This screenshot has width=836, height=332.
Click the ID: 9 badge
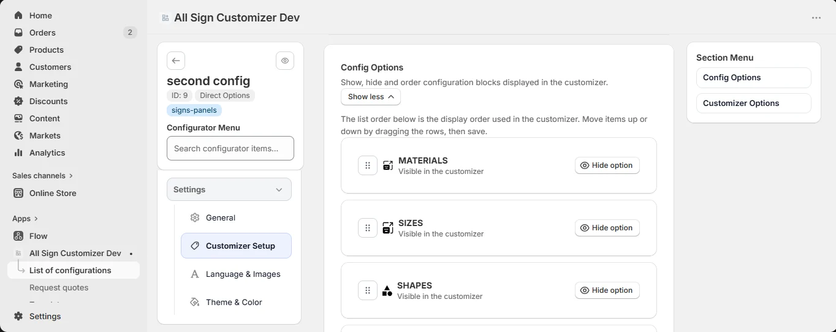click(180, 96)
